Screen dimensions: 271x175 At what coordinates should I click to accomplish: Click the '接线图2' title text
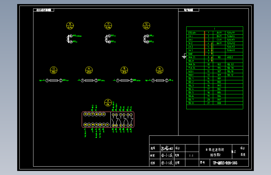point(215,155)
